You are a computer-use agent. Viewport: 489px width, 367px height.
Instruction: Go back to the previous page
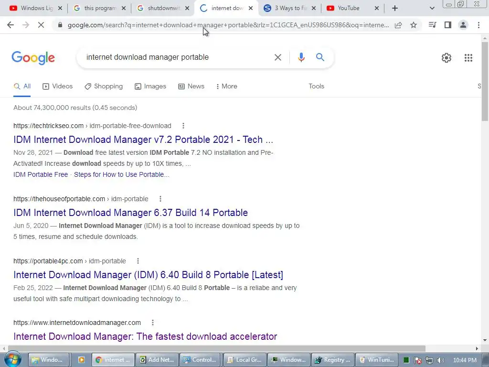click(x=11, y=25)
